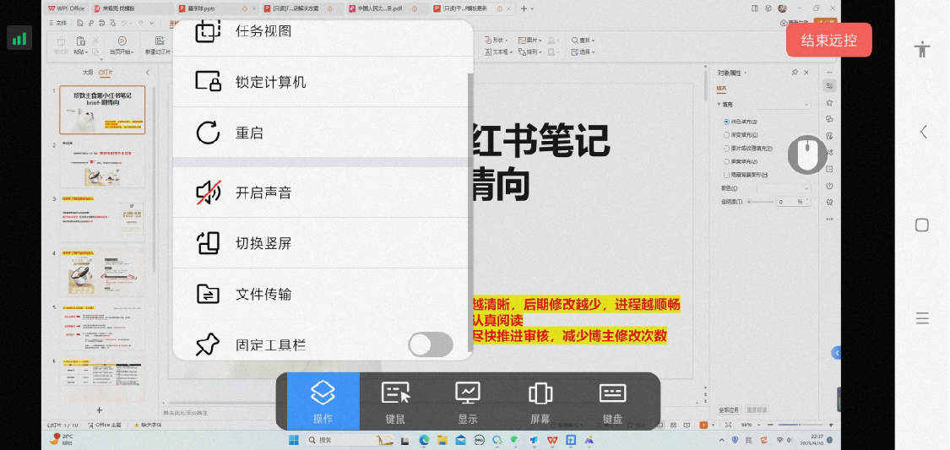Switch to portrait with 切换竖屏

point(323,243)
